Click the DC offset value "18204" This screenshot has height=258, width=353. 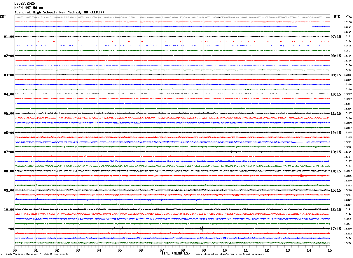pyautogui.click(x=348, y=85)
